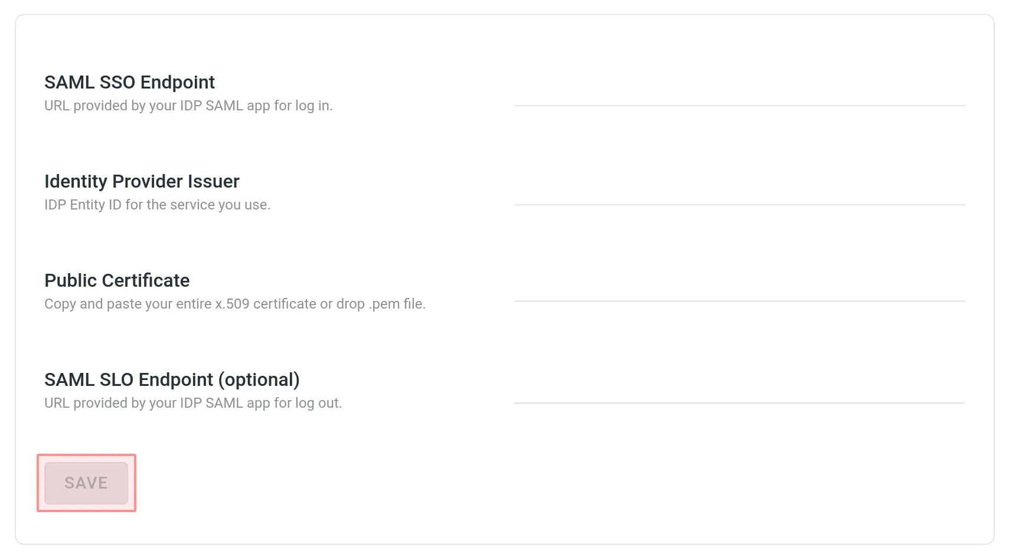1016x557 pixels.
Task: Click the log in URL description text
Action: point(188,106)
